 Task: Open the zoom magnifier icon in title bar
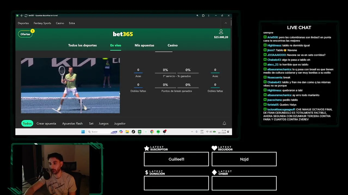[197, 15]
